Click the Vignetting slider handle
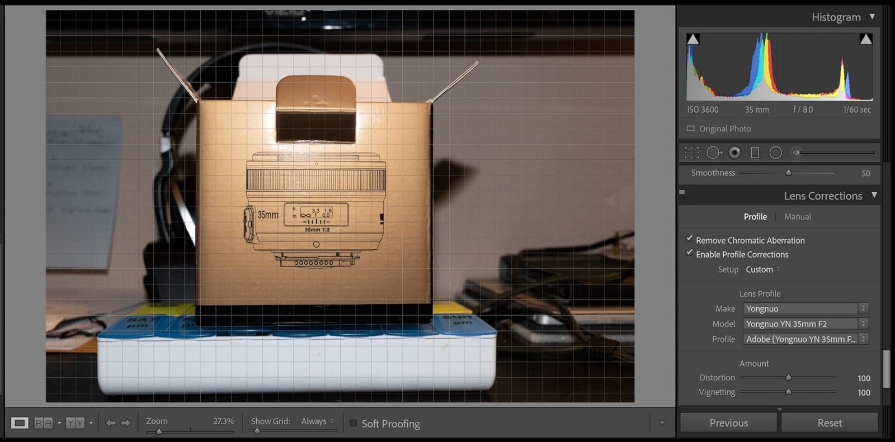This screenshot has width=895, height=442. coord(788,392)
